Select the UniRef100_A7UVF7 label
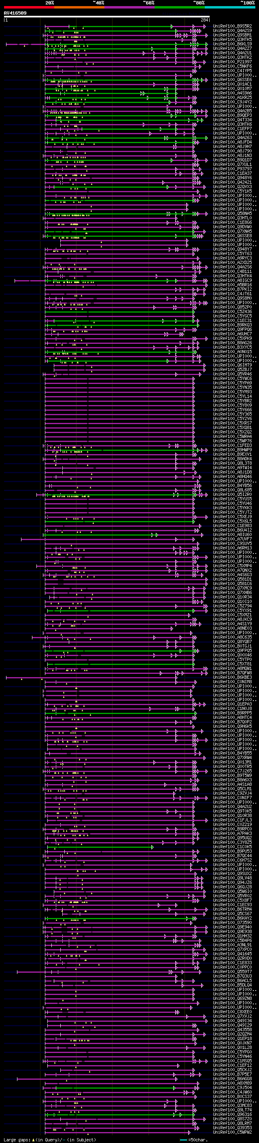The width and height of the screenshot is (259, 1143). [x=232, y=539]
